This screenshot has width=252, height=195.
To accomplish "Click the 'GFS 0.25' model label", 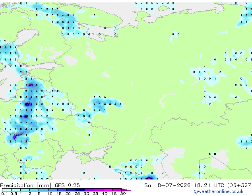I will point(67,185).
